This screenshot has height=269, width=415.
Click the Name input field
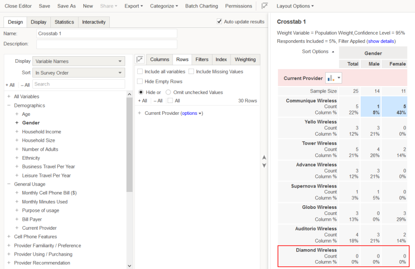(107, 33)
